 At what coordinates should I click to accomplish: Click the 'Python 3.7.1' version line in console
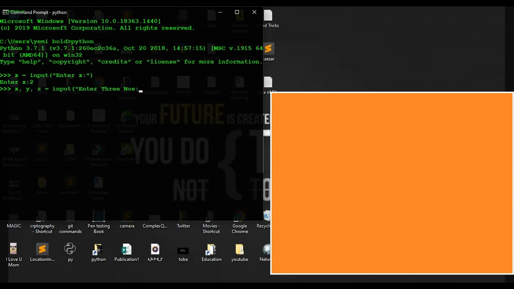click(131, 48)
